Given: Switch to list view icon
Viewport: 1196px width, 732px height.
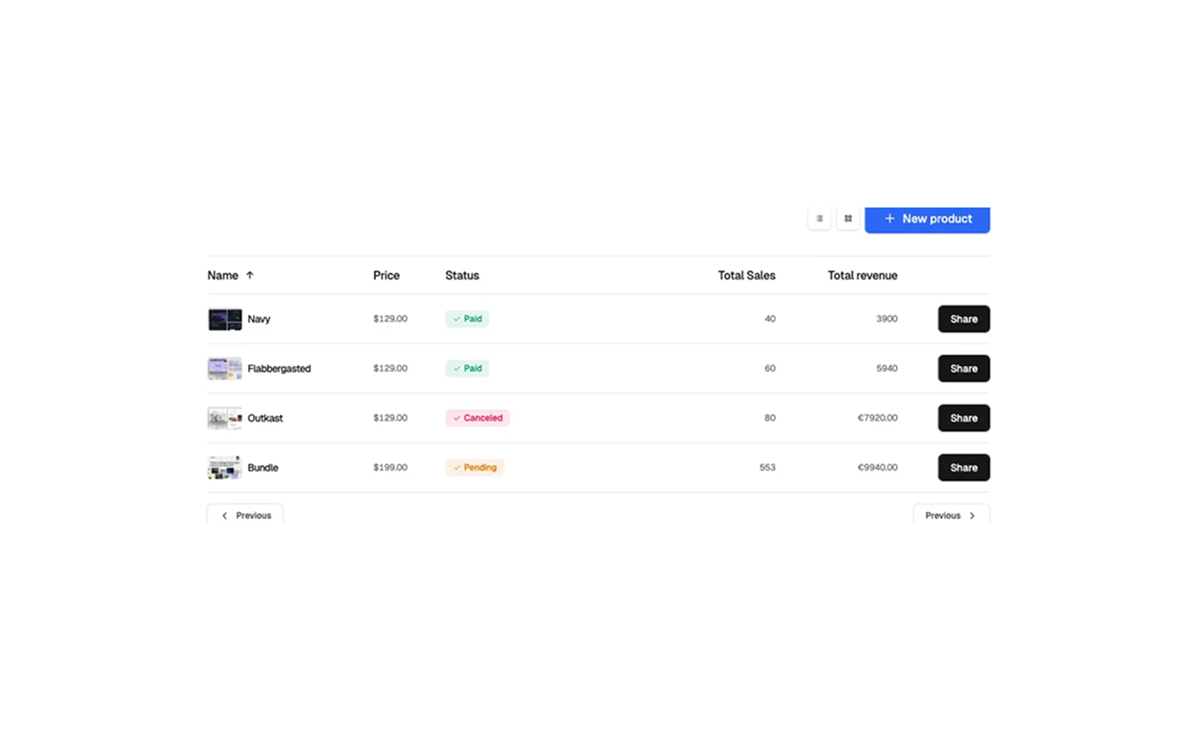Looking at the screenshot, I should click(819, 219).
